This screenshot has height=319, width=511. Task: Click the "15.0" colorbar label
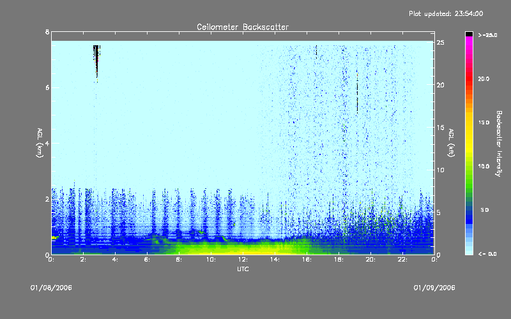pos(484,122)
